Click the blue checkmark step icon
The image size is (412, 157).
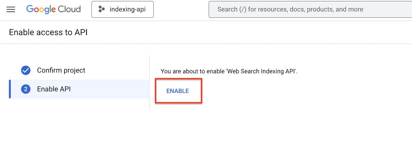point(26,70)
